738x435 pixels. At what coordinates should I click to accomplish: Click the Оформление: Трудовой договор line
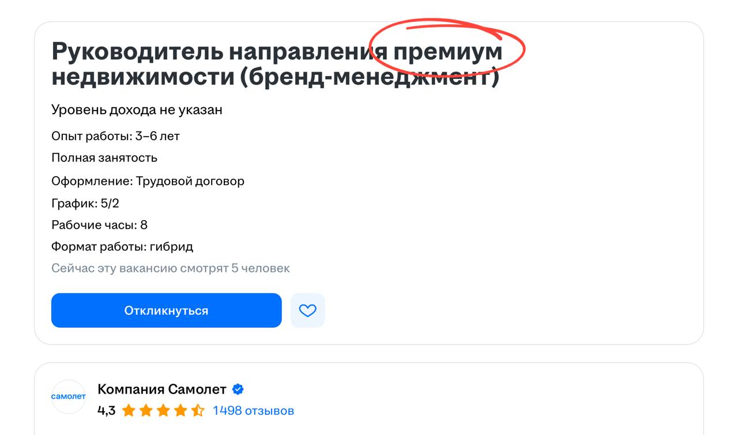tap(148, 181)
